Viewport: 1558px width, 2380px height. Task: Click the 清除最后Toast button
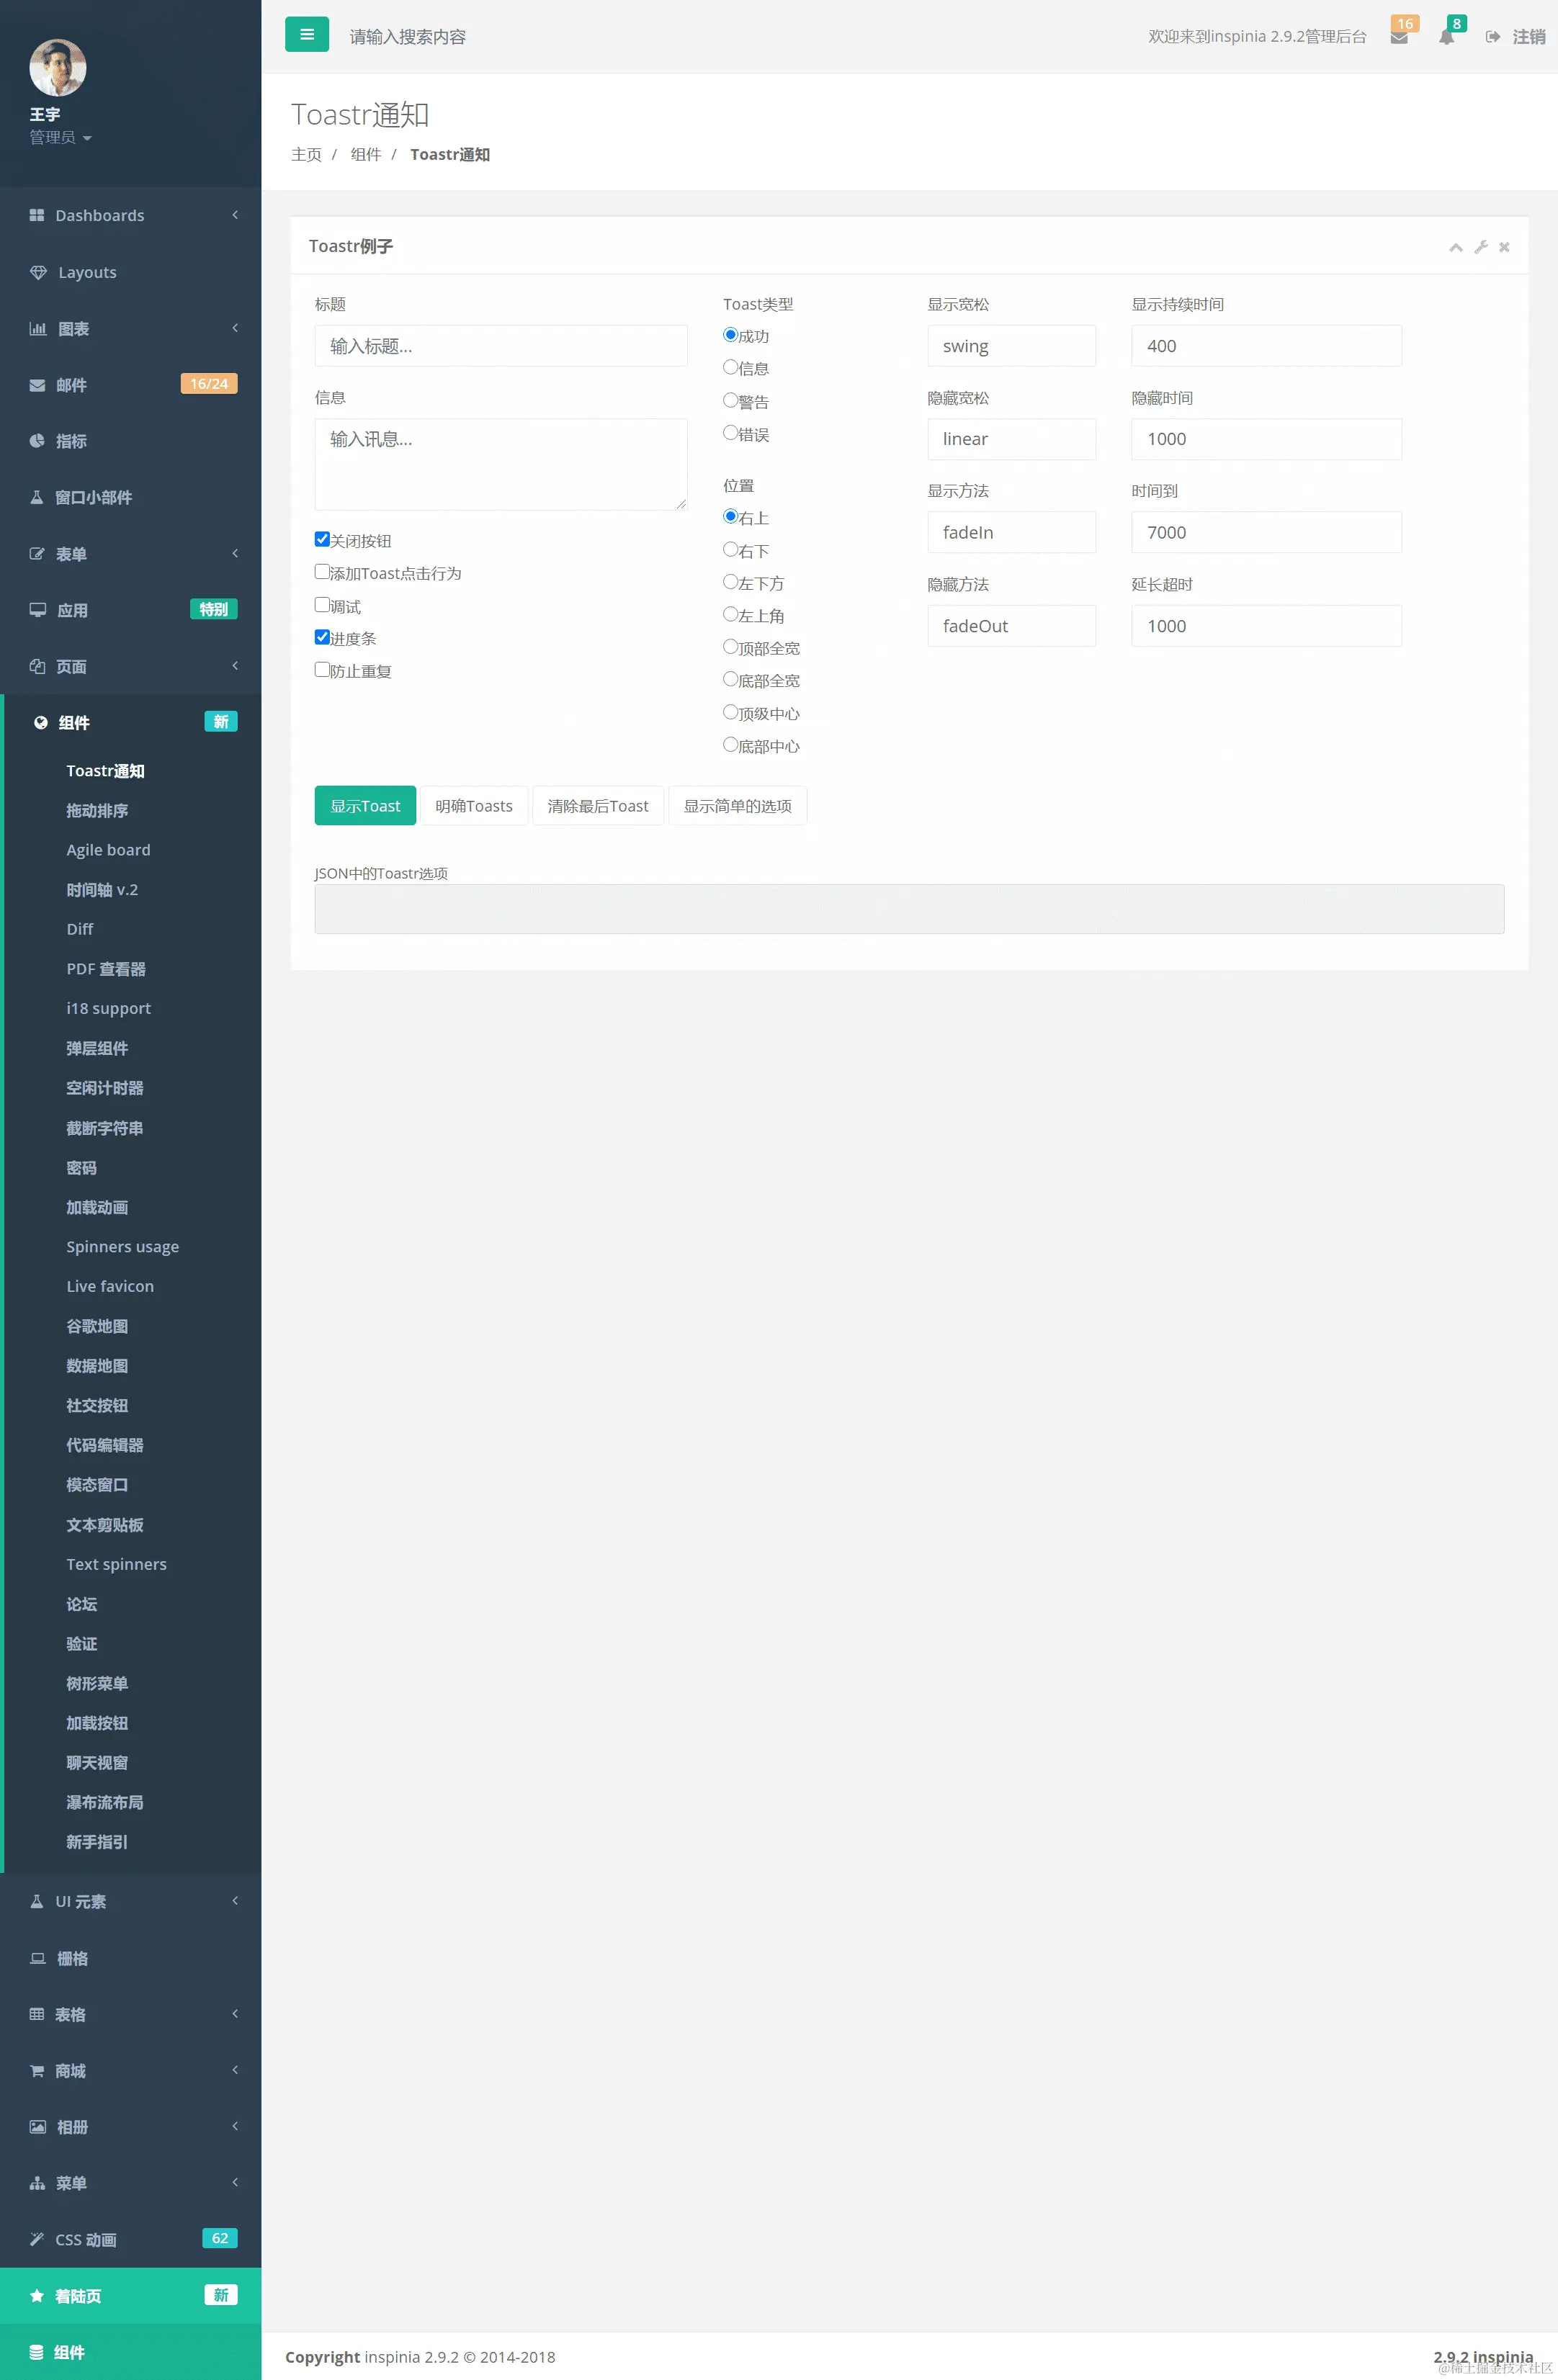point(597,806)
